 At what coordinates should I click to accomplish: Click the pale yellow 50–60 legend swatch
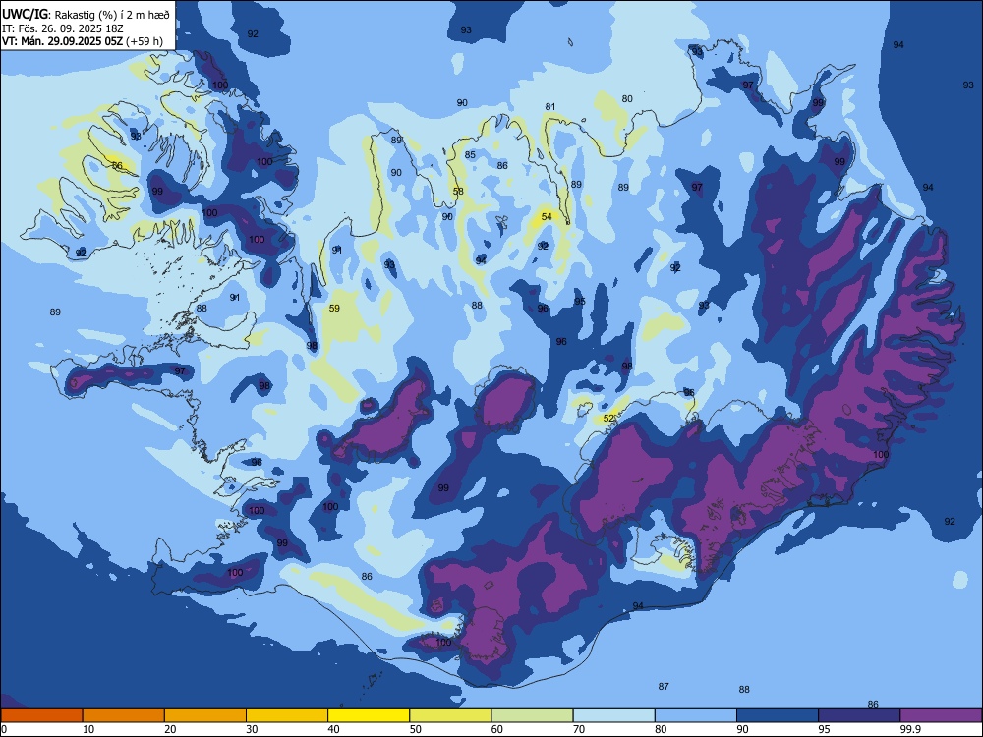[451, 715]
